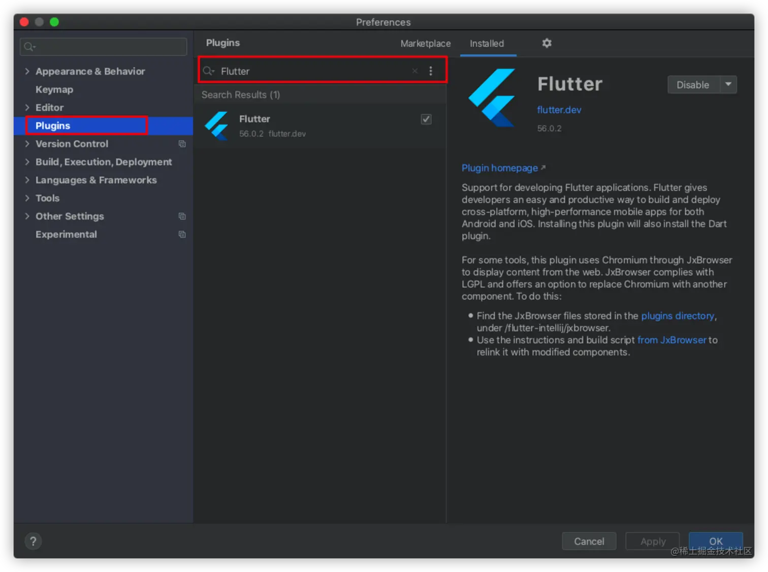768x572 pixels.
Task: Select the Flutter plugin name in results
Action: (254, 119)
